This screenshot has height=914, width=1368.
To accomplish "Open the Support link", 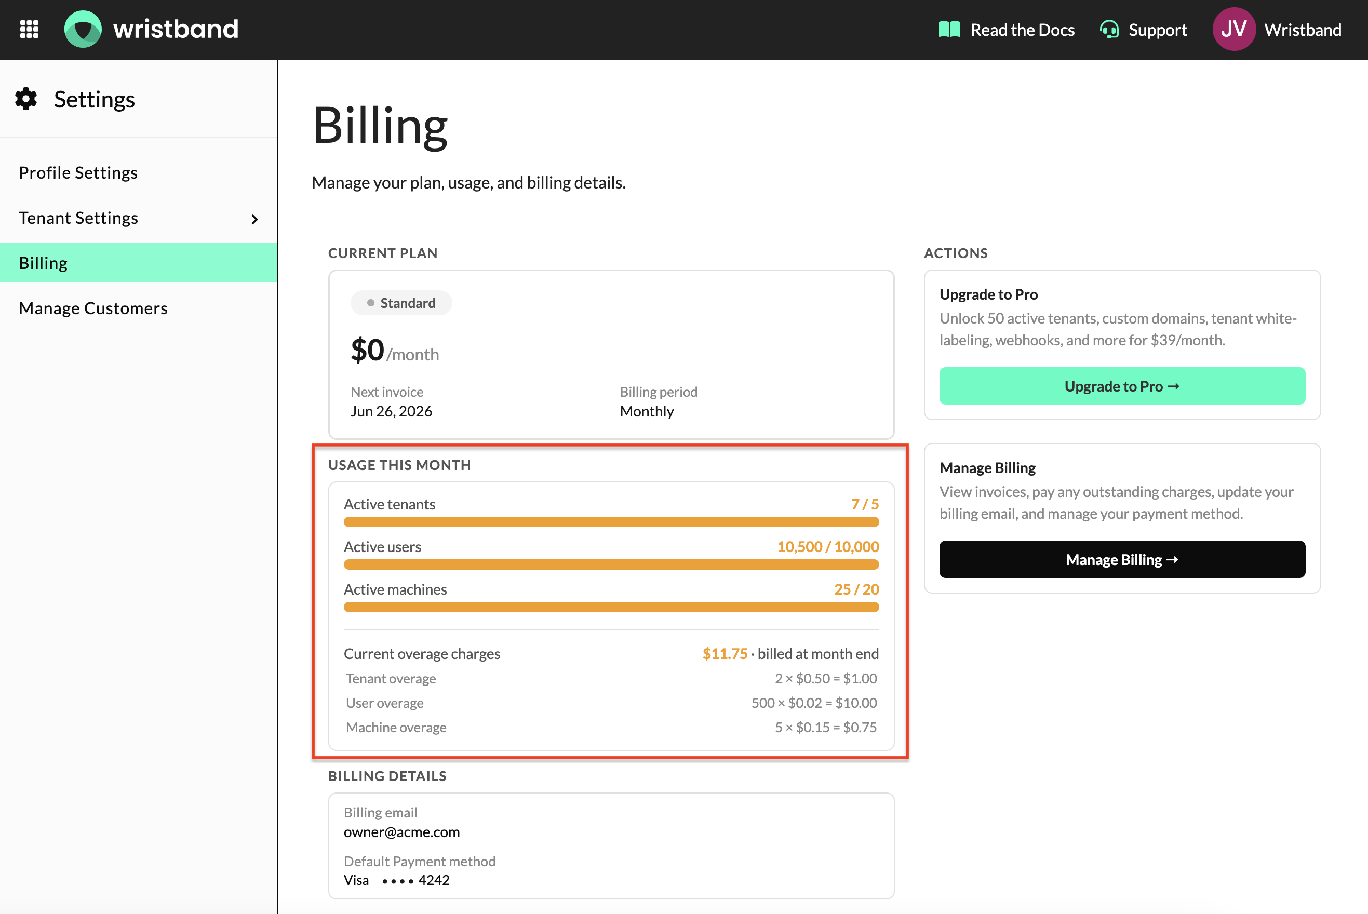I will tap(1158, 30).
